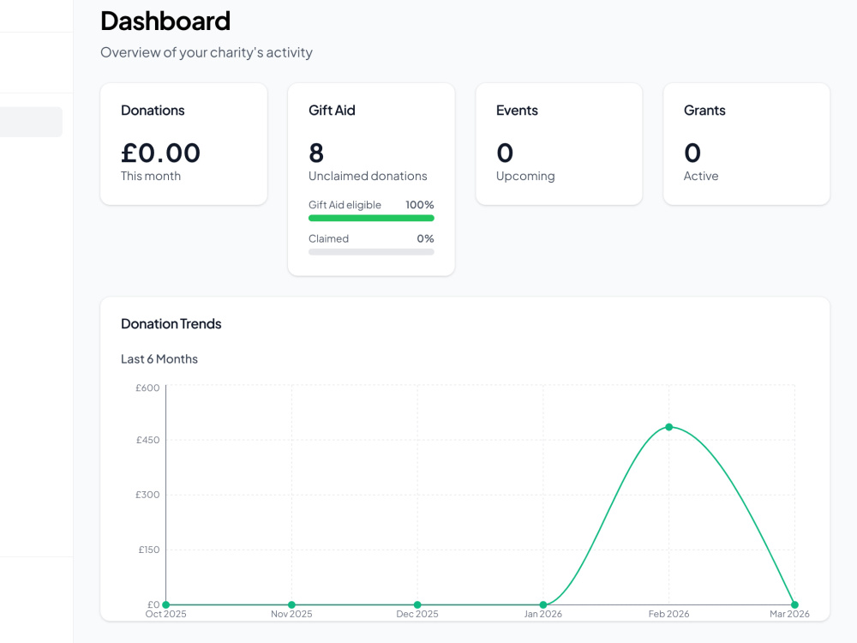Select the Feb 2026 data point on chart
Viewport: 857px width, 643px height.
point(668,427)
